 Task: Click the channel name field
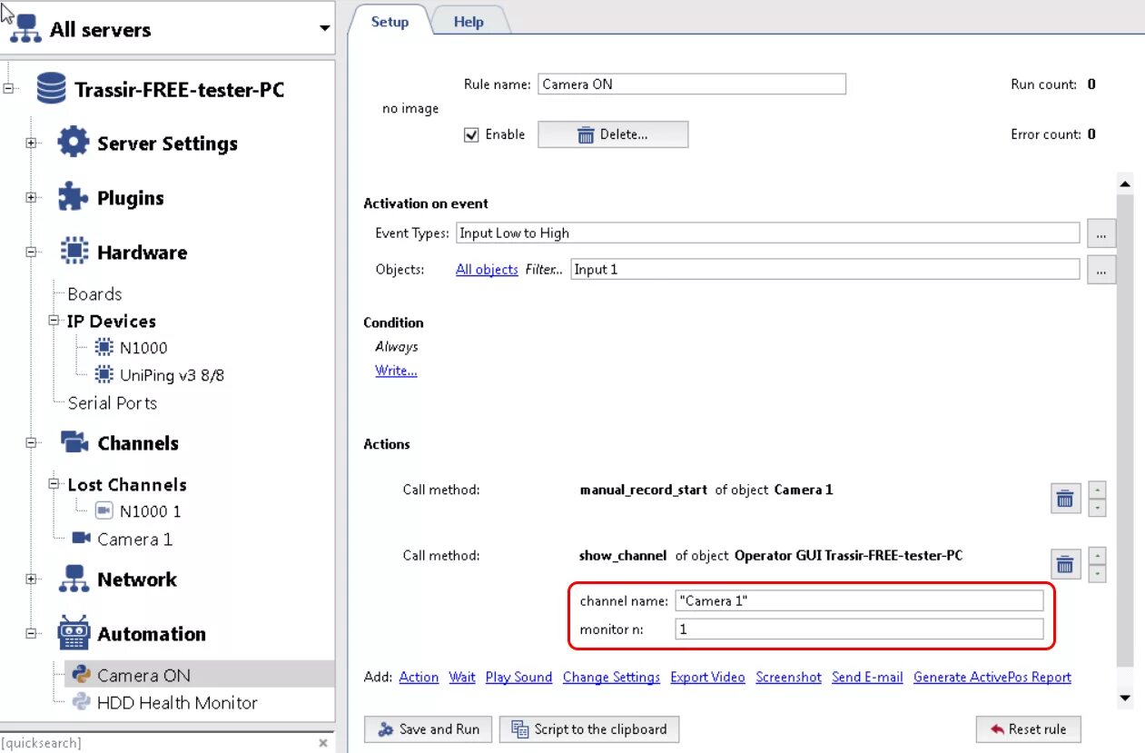point(859,600)
